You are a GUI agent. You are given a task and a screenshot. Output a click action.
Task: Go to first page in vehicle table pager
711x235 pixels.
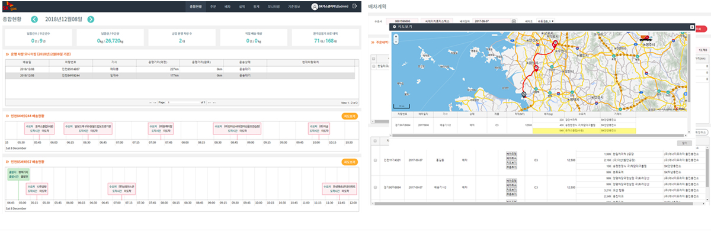150,102
